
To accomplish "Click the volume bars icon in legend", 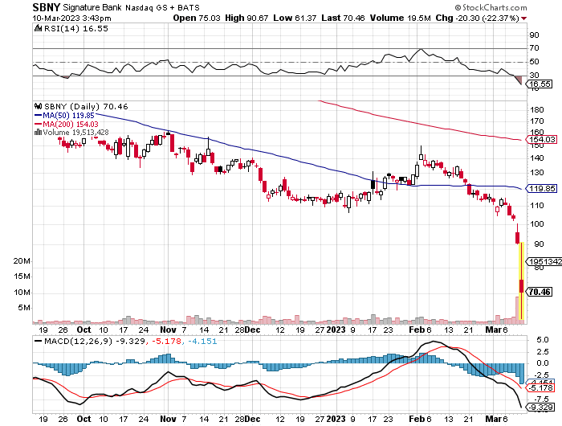I will click(x=38, y=132).
